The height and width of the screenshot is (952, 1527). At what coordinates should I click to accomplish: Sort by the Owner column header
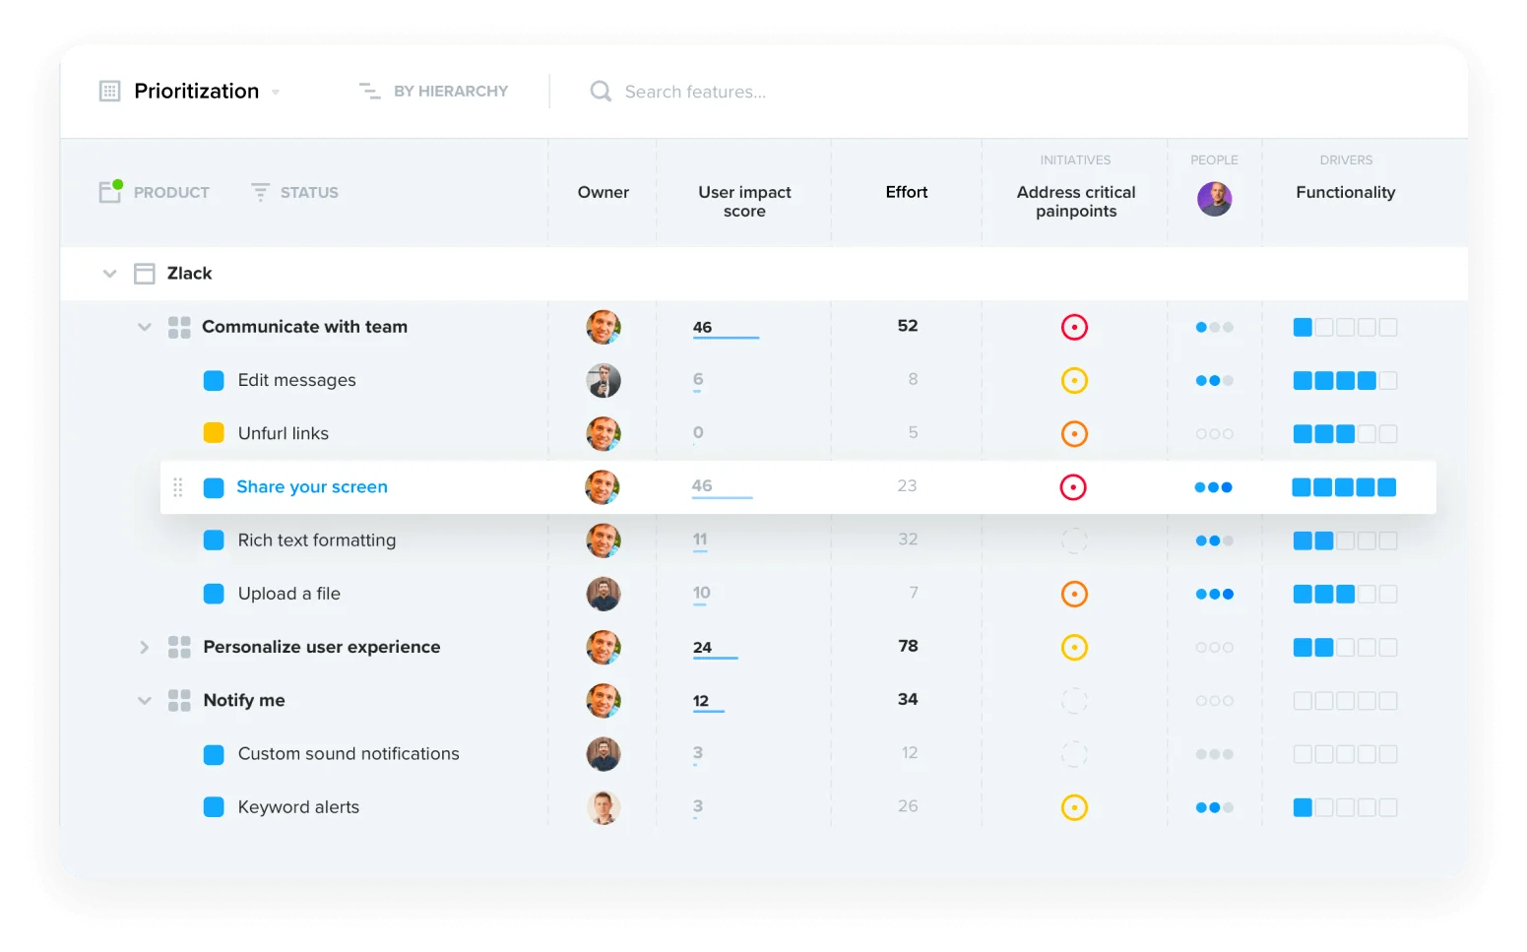tap(604, 192)
